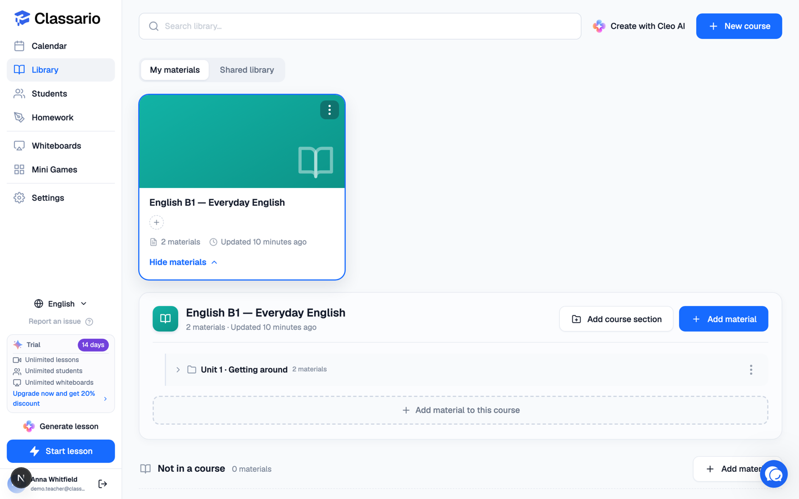Image resolution: width=799 pixels, height=499 pixels.
Task: Open the Upgrade now discount link
Action: click(60, 399)
